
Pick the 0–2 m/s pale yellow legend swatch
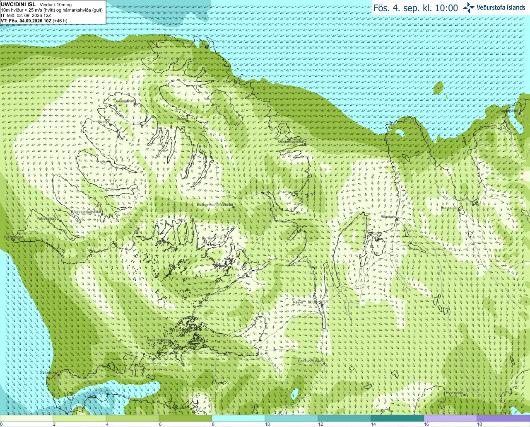[x=26, y=418]
